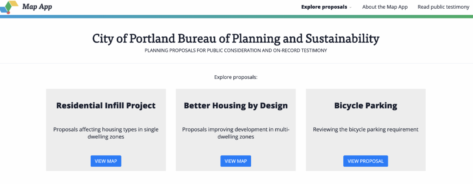Expand the chevron beside Explore proposals

[x=350, y=7]
